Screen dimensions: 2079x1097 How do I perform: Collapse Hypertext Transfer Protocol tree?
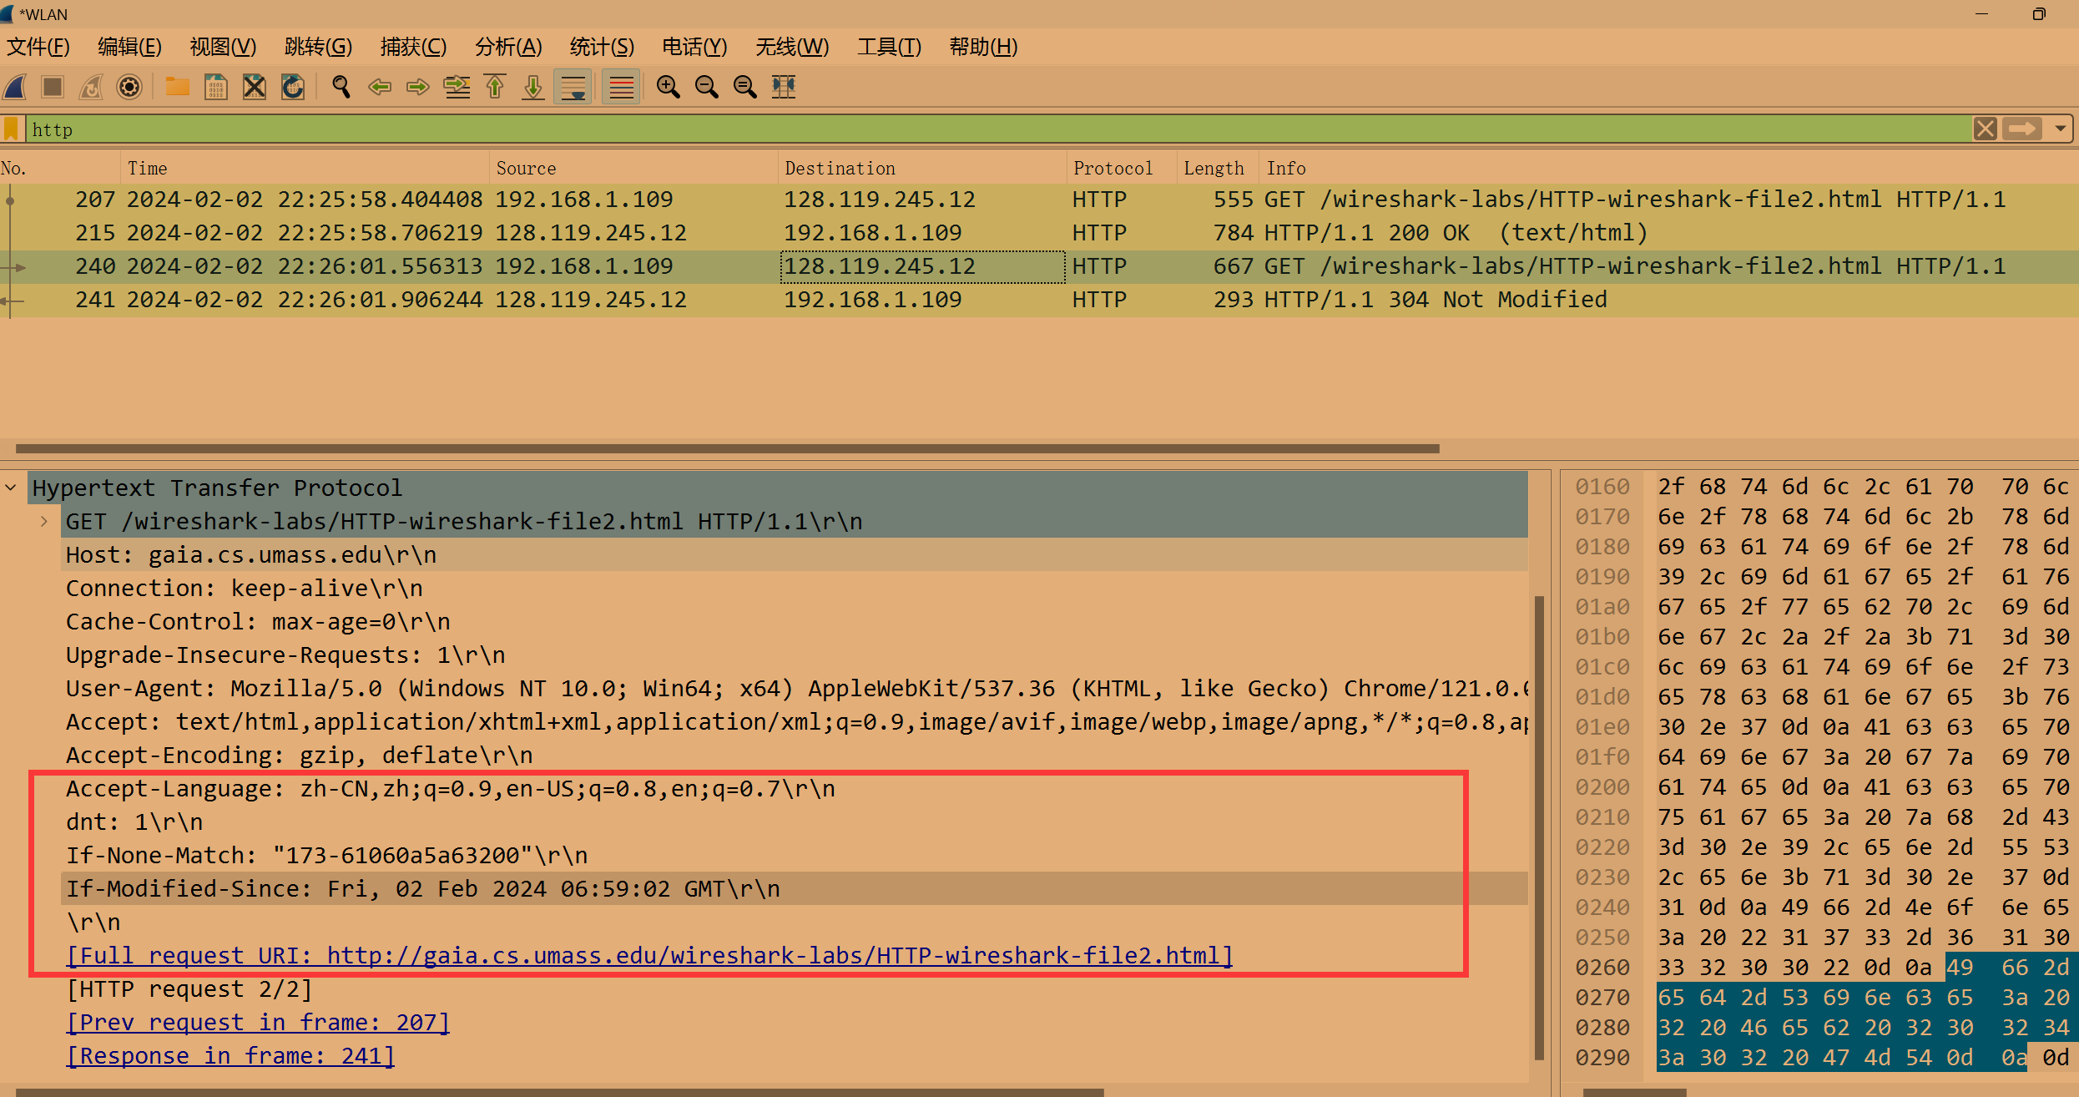(11, 487)
